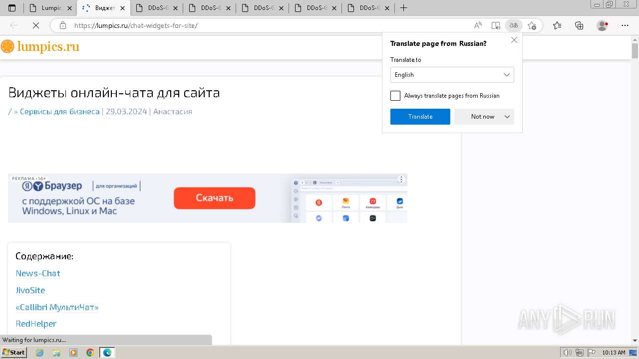Click the article title Виджеты онлайн-чата для сайта
This screenshot has height=359, width=639.
tap(114, 93)
